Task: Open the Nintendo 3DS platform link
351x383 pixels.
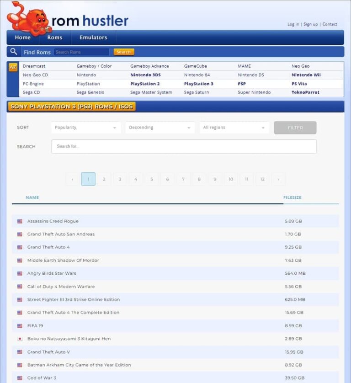Action: (145, 75)
